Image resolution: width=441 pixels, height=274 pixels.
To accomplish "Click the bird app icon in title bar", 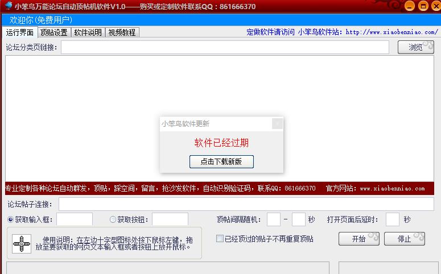I will 9,6.
